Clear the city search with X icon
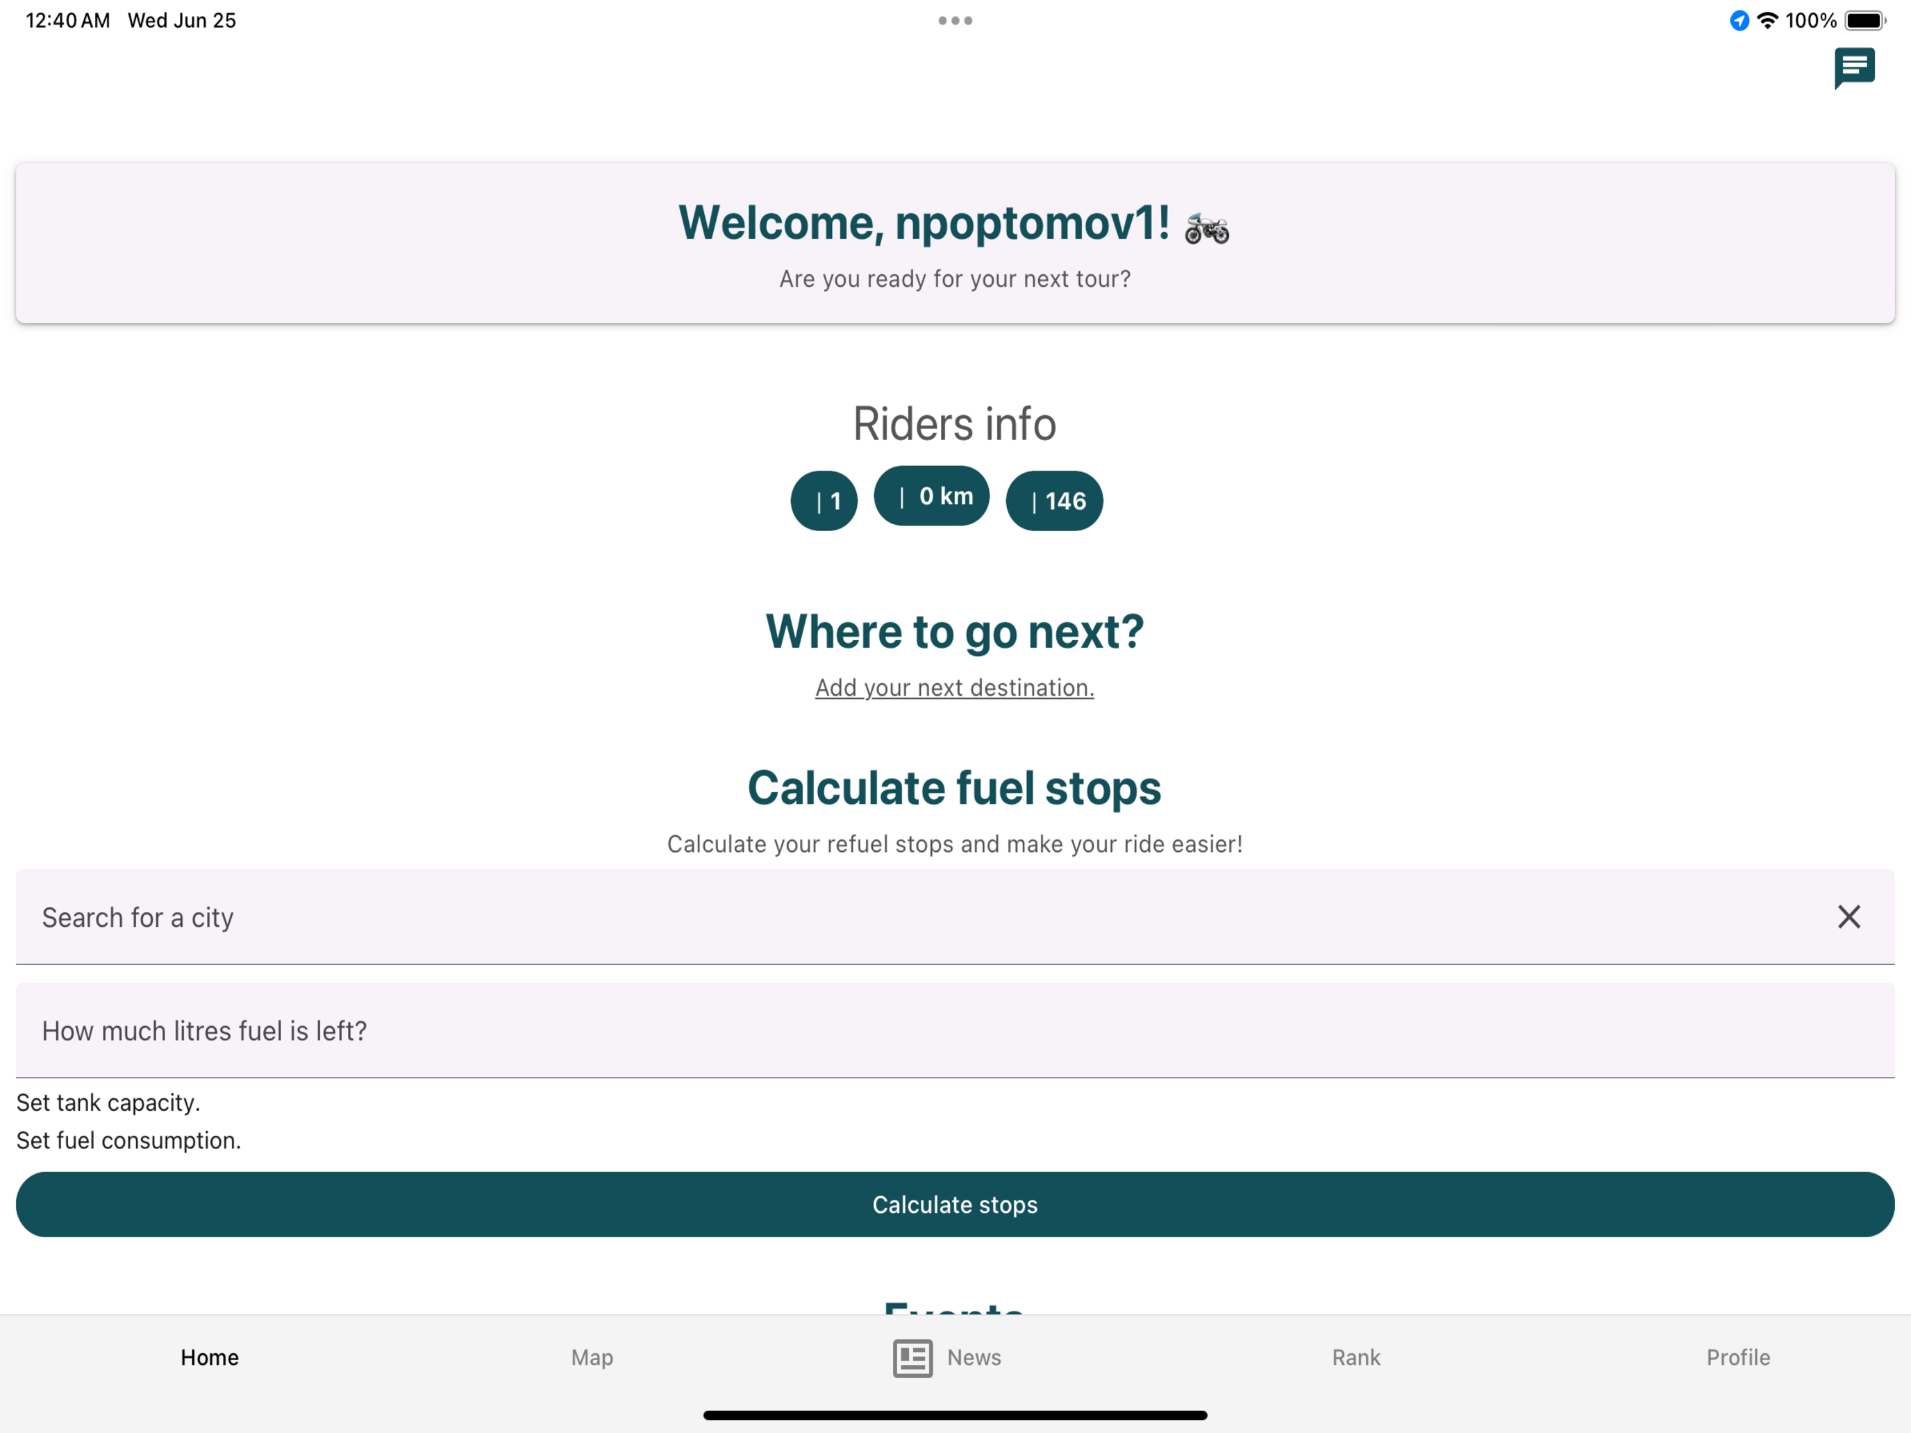The image size is (1911, 1433). tap(1849, 916)
